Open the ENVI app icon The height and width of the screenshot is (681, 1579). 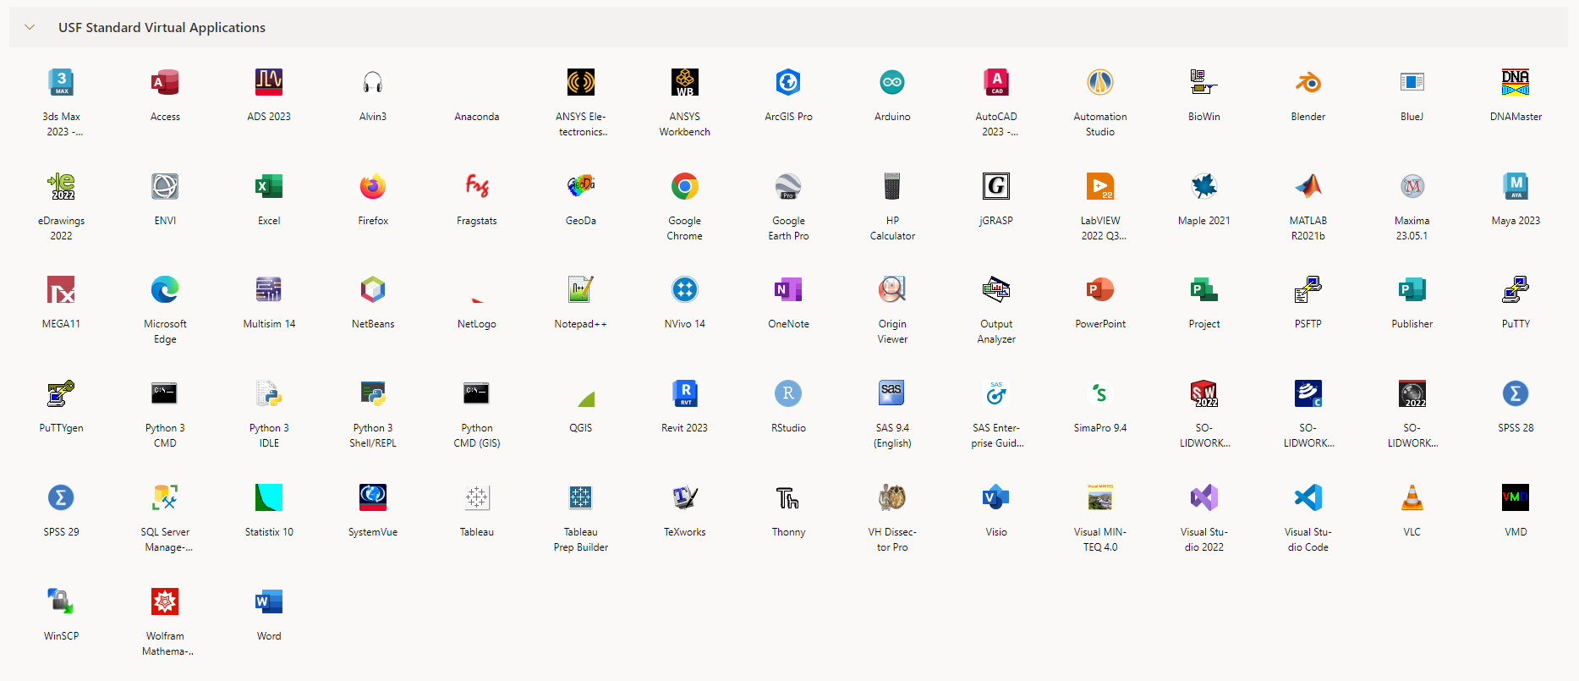click(x=165, y=186)
